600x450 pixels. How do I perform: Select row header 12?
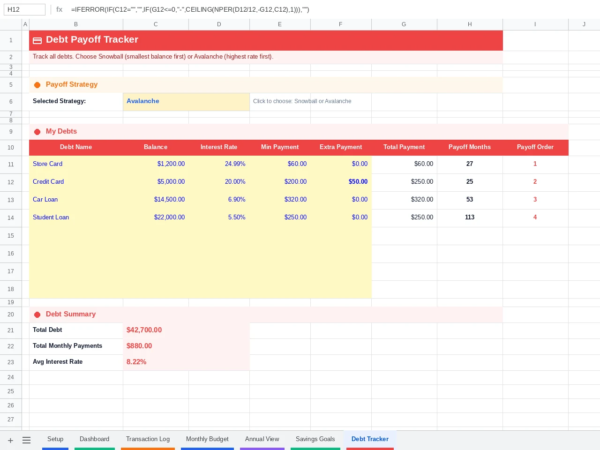[11, 182]
